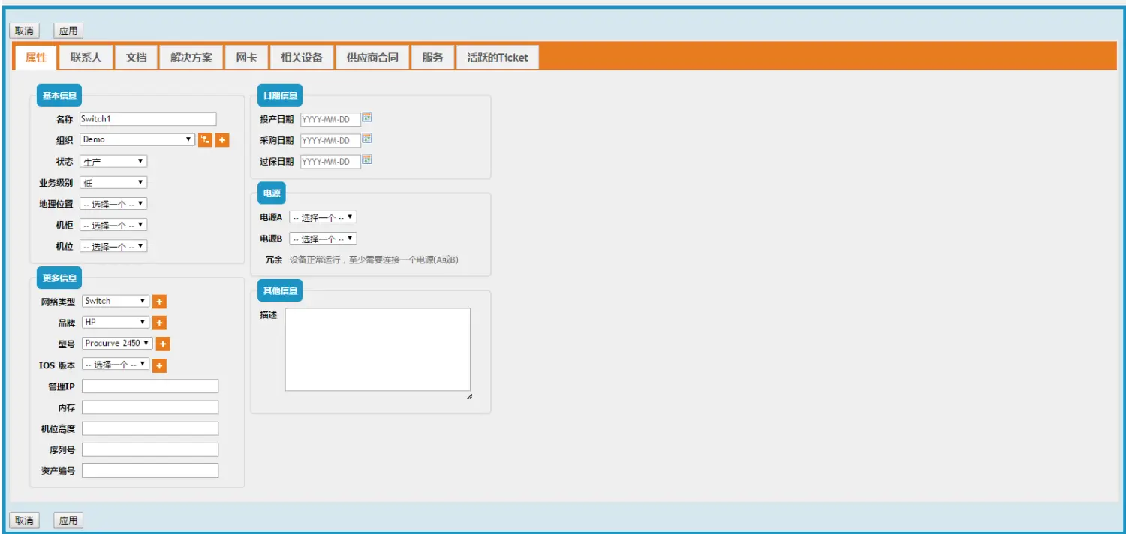Image resolution: width=1126 pixels, height=534 pixels.
Task: Click the 投产日期 date input
Action: (x=330, y=119)
